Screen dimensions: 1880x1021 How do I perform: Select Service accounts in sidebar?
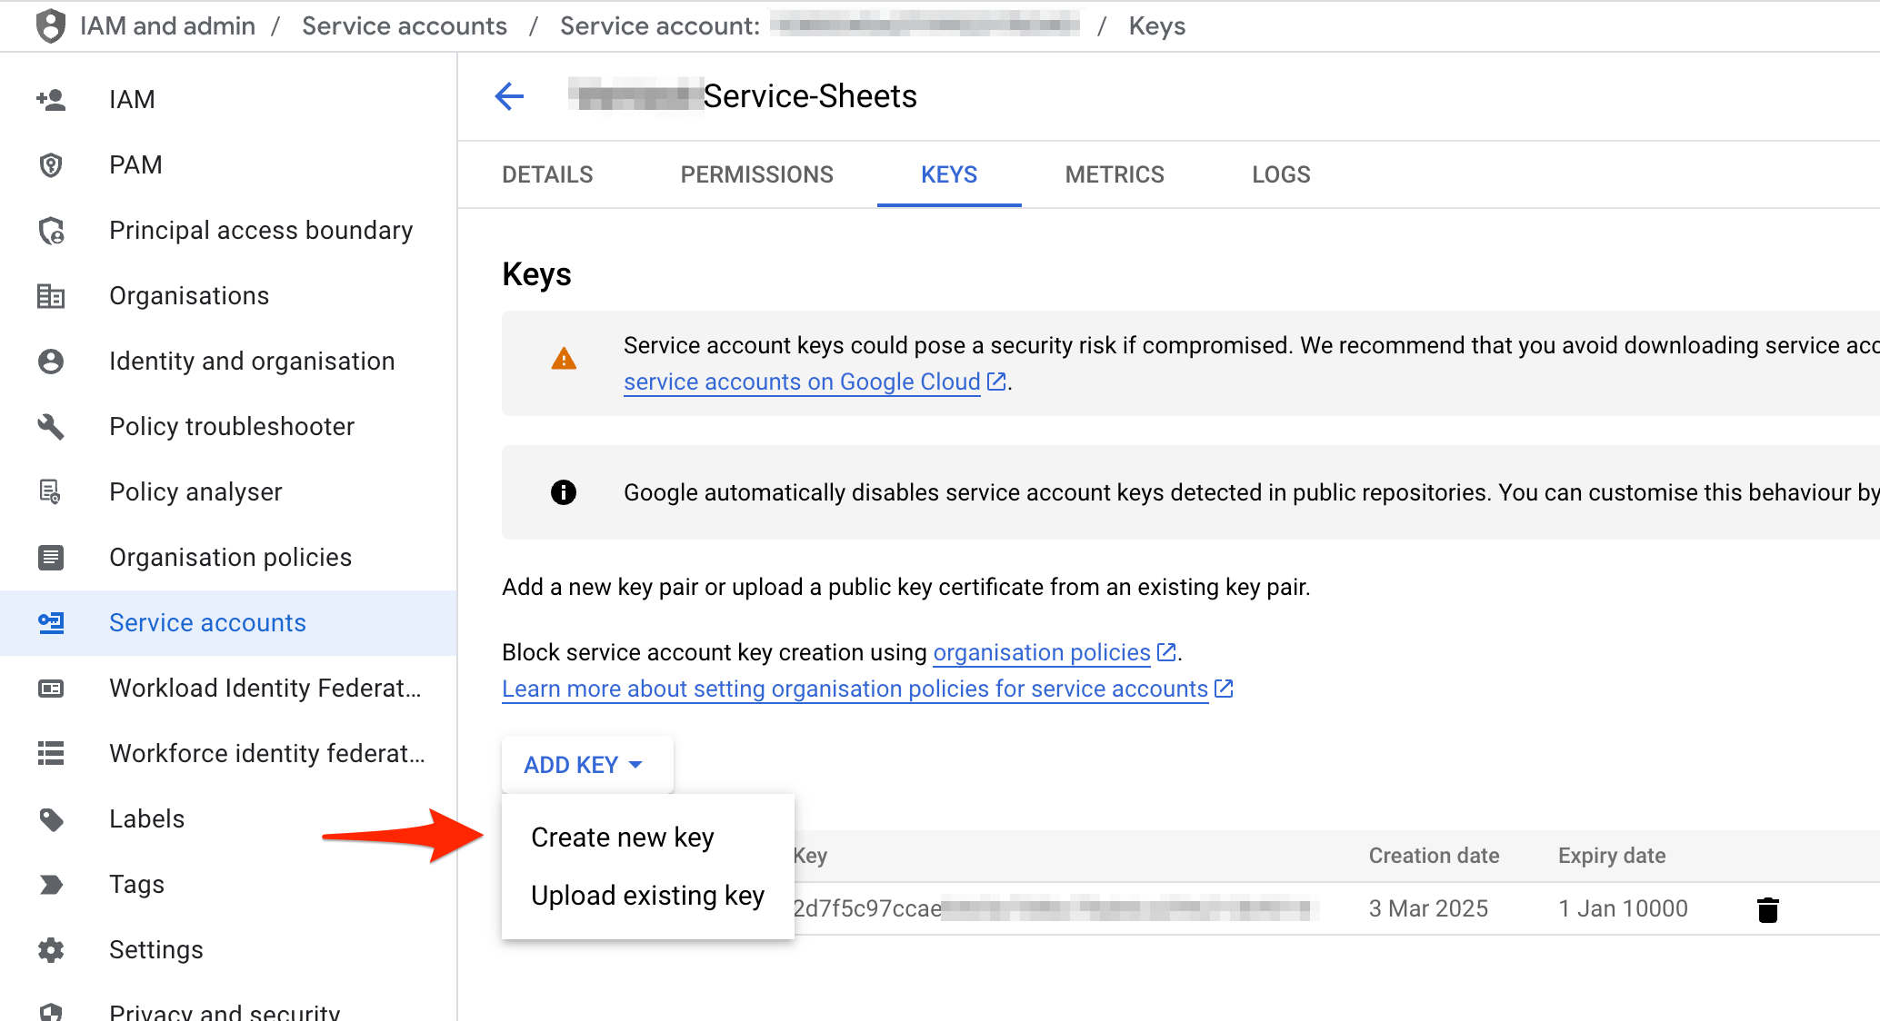[x=228, y=622]
